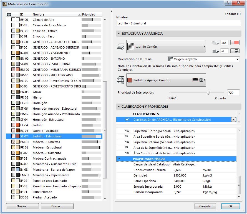This screenshot has height=214, width=247.
Task: Click the texture preview icon in surface button
Action: tap(201, 80)
